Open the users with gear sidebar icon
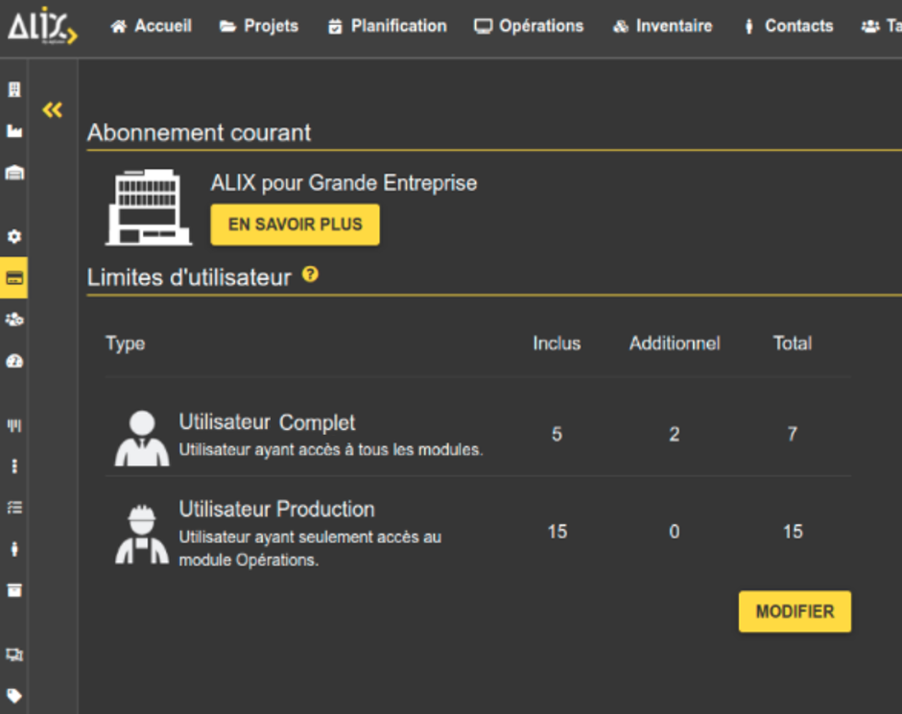 [14, 320]
